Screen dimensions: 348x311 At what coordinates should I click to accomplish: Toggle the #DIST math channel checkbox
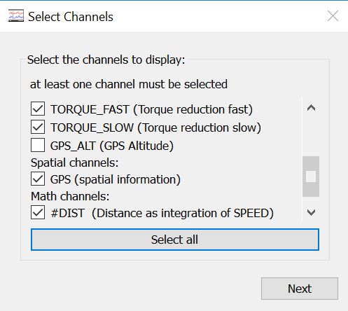click(38, 212)
